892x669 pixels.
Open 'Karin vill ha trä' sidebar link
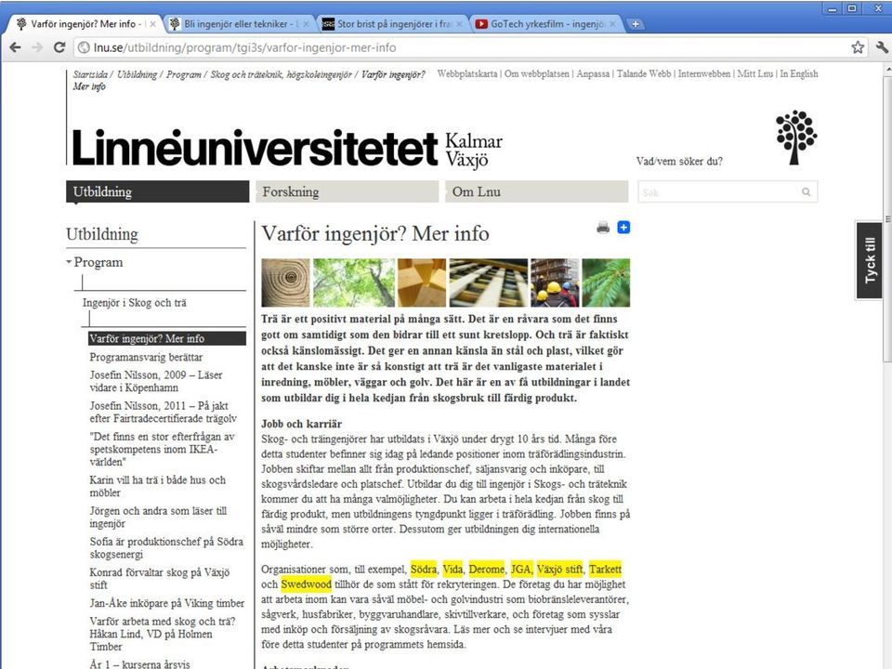(158, 486)
